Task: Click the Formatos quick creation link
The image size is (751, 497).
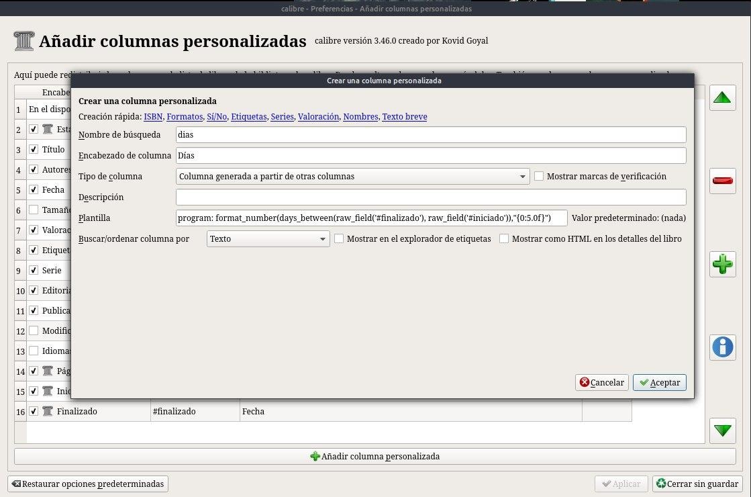Action: pos(185,116)
